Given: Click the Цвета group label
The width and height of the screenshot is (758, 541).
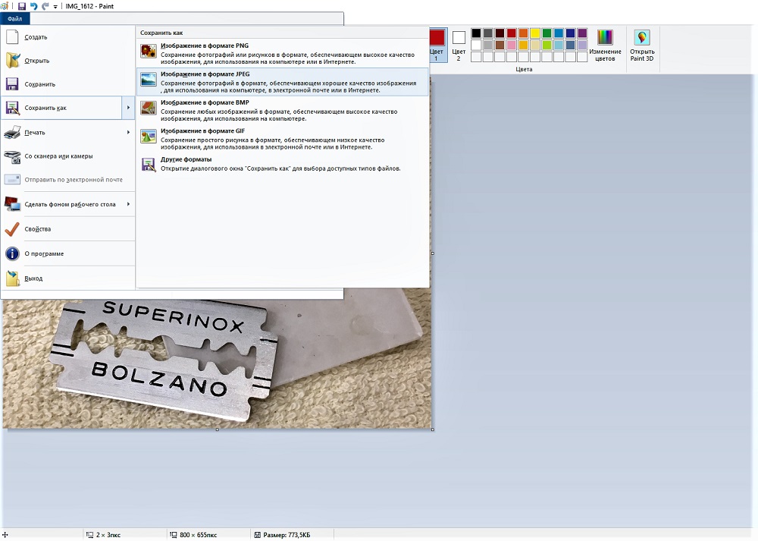Looking at the screenshot, I should (x=524, y=69).
